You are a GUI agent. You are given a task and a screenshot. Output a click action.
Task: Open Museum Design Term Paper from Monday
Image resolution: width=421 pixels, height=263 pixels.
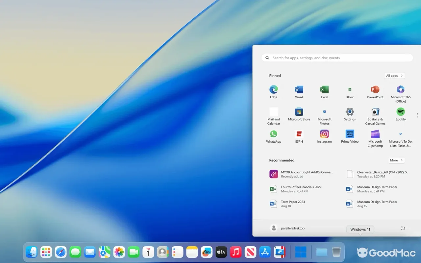click(x=372, y=189)
